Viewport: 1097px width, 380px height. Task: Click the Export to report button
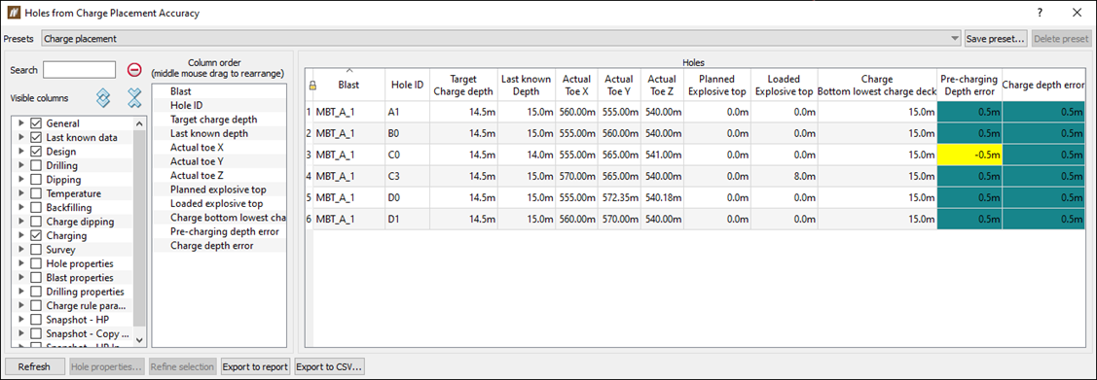255,366
